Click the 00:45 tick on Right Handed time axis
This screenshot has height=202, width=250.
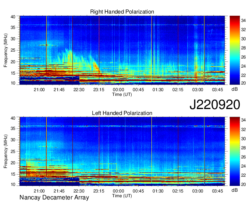(x=138, y=90)
